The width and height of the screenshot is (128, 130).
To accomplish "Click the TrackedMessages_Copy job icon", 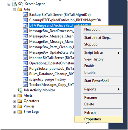I will tap(25, 85).
